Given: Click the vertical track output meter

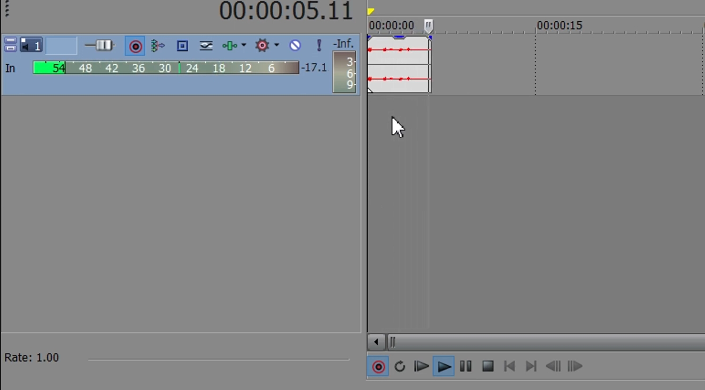Looking at the screenshot, I should [344, 72].
